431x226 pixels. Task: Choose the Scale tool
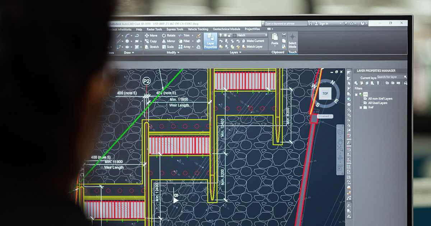point(168,47)
